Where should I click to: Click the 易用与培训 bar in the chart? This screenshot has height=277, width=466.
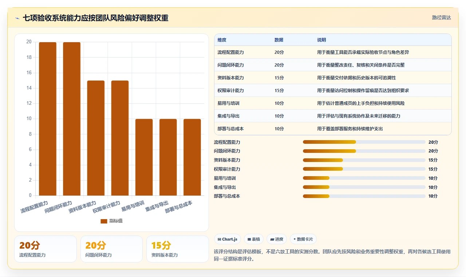click(144, 157)
